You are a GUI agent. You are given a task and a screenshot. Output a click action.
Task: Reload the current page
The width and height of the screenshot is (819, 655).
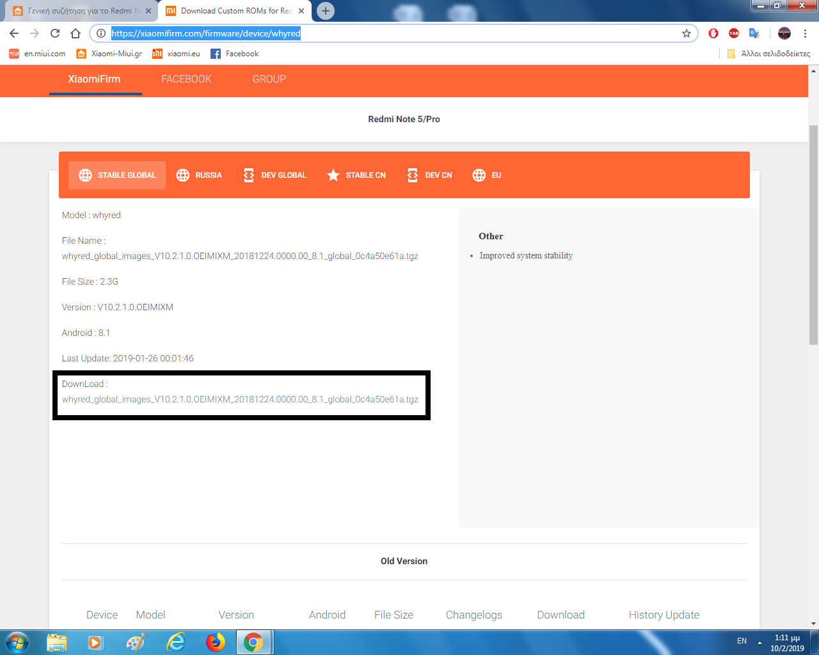coord(55,33)
